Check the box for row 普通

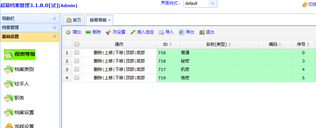tap(77, 53)
